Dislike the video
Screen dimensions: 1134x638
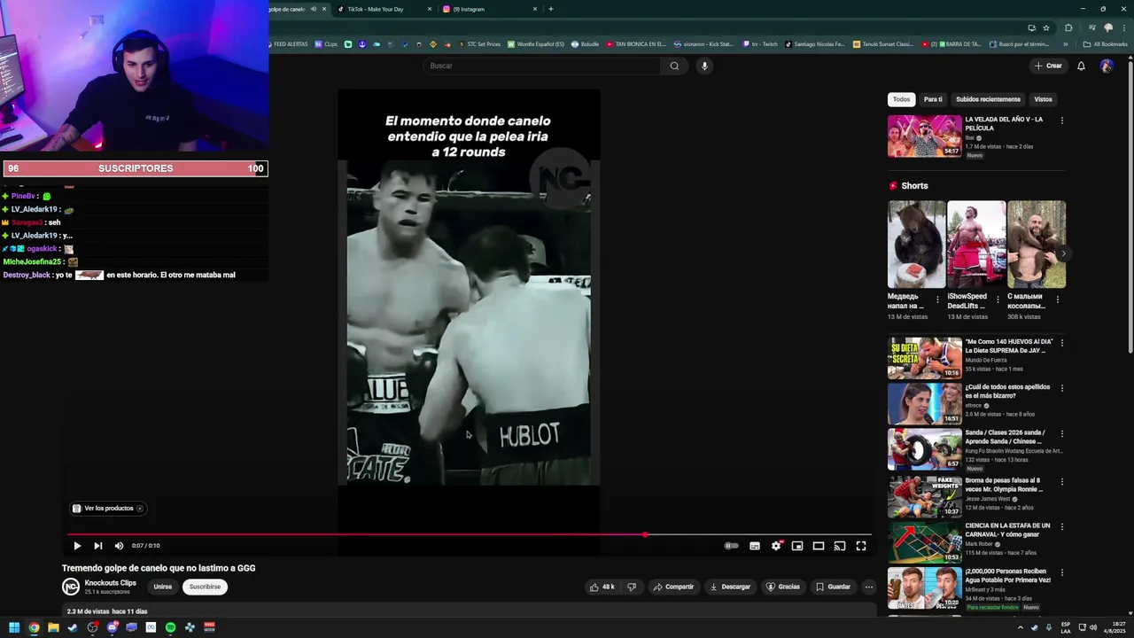[632, 587]
